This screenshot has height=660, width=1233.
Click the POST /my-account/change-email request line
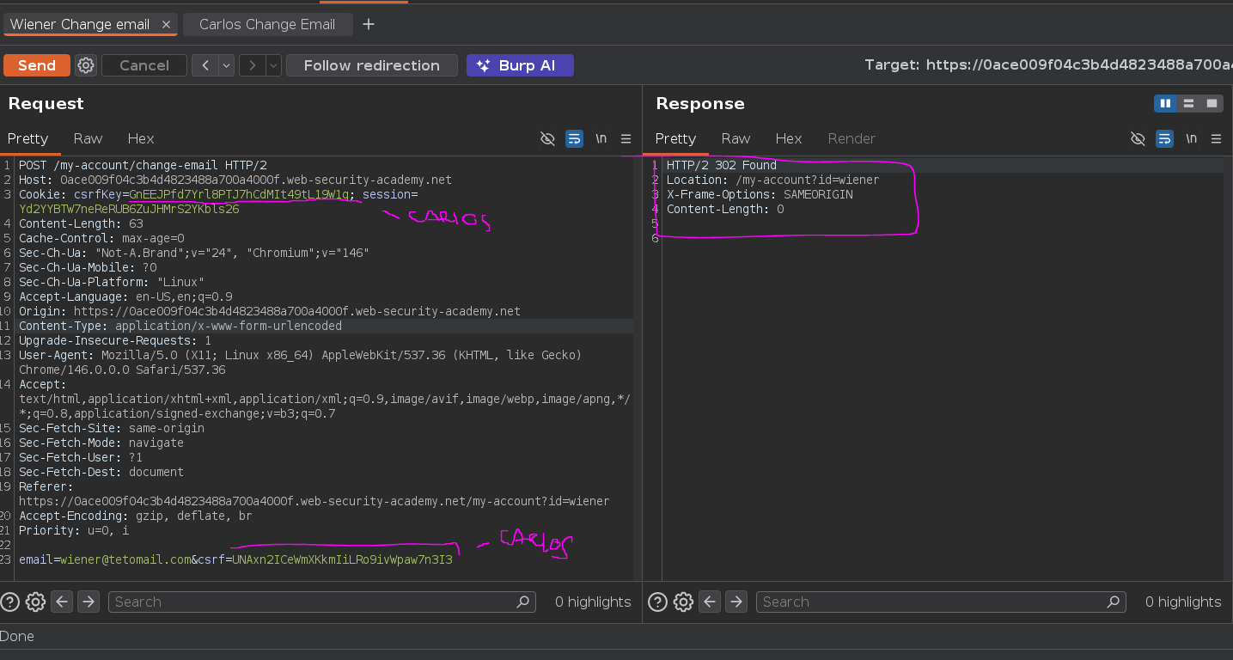point(143,165)
